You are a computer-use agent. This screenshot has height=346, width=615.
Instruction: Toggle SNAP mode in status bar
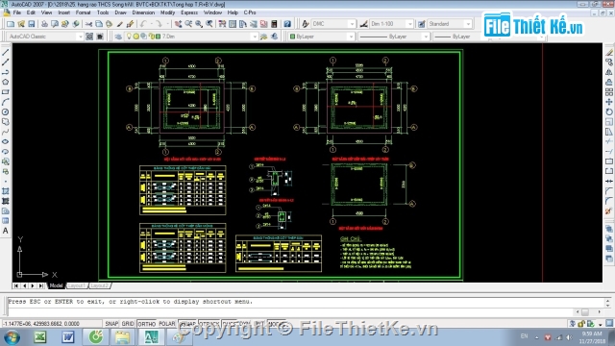[111, 324]
